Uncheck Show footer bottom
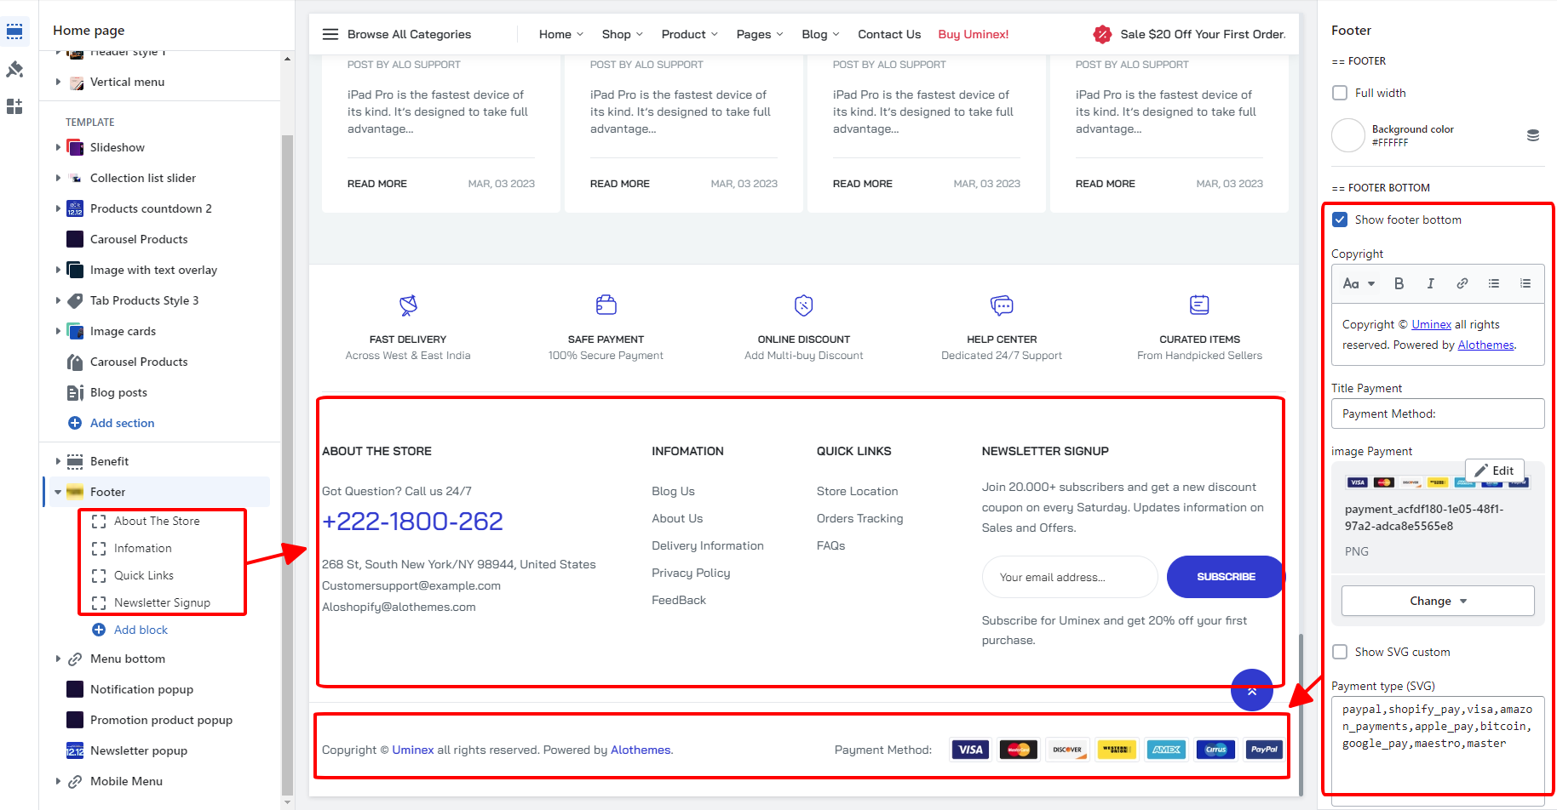 click(x=1340, y=220)
